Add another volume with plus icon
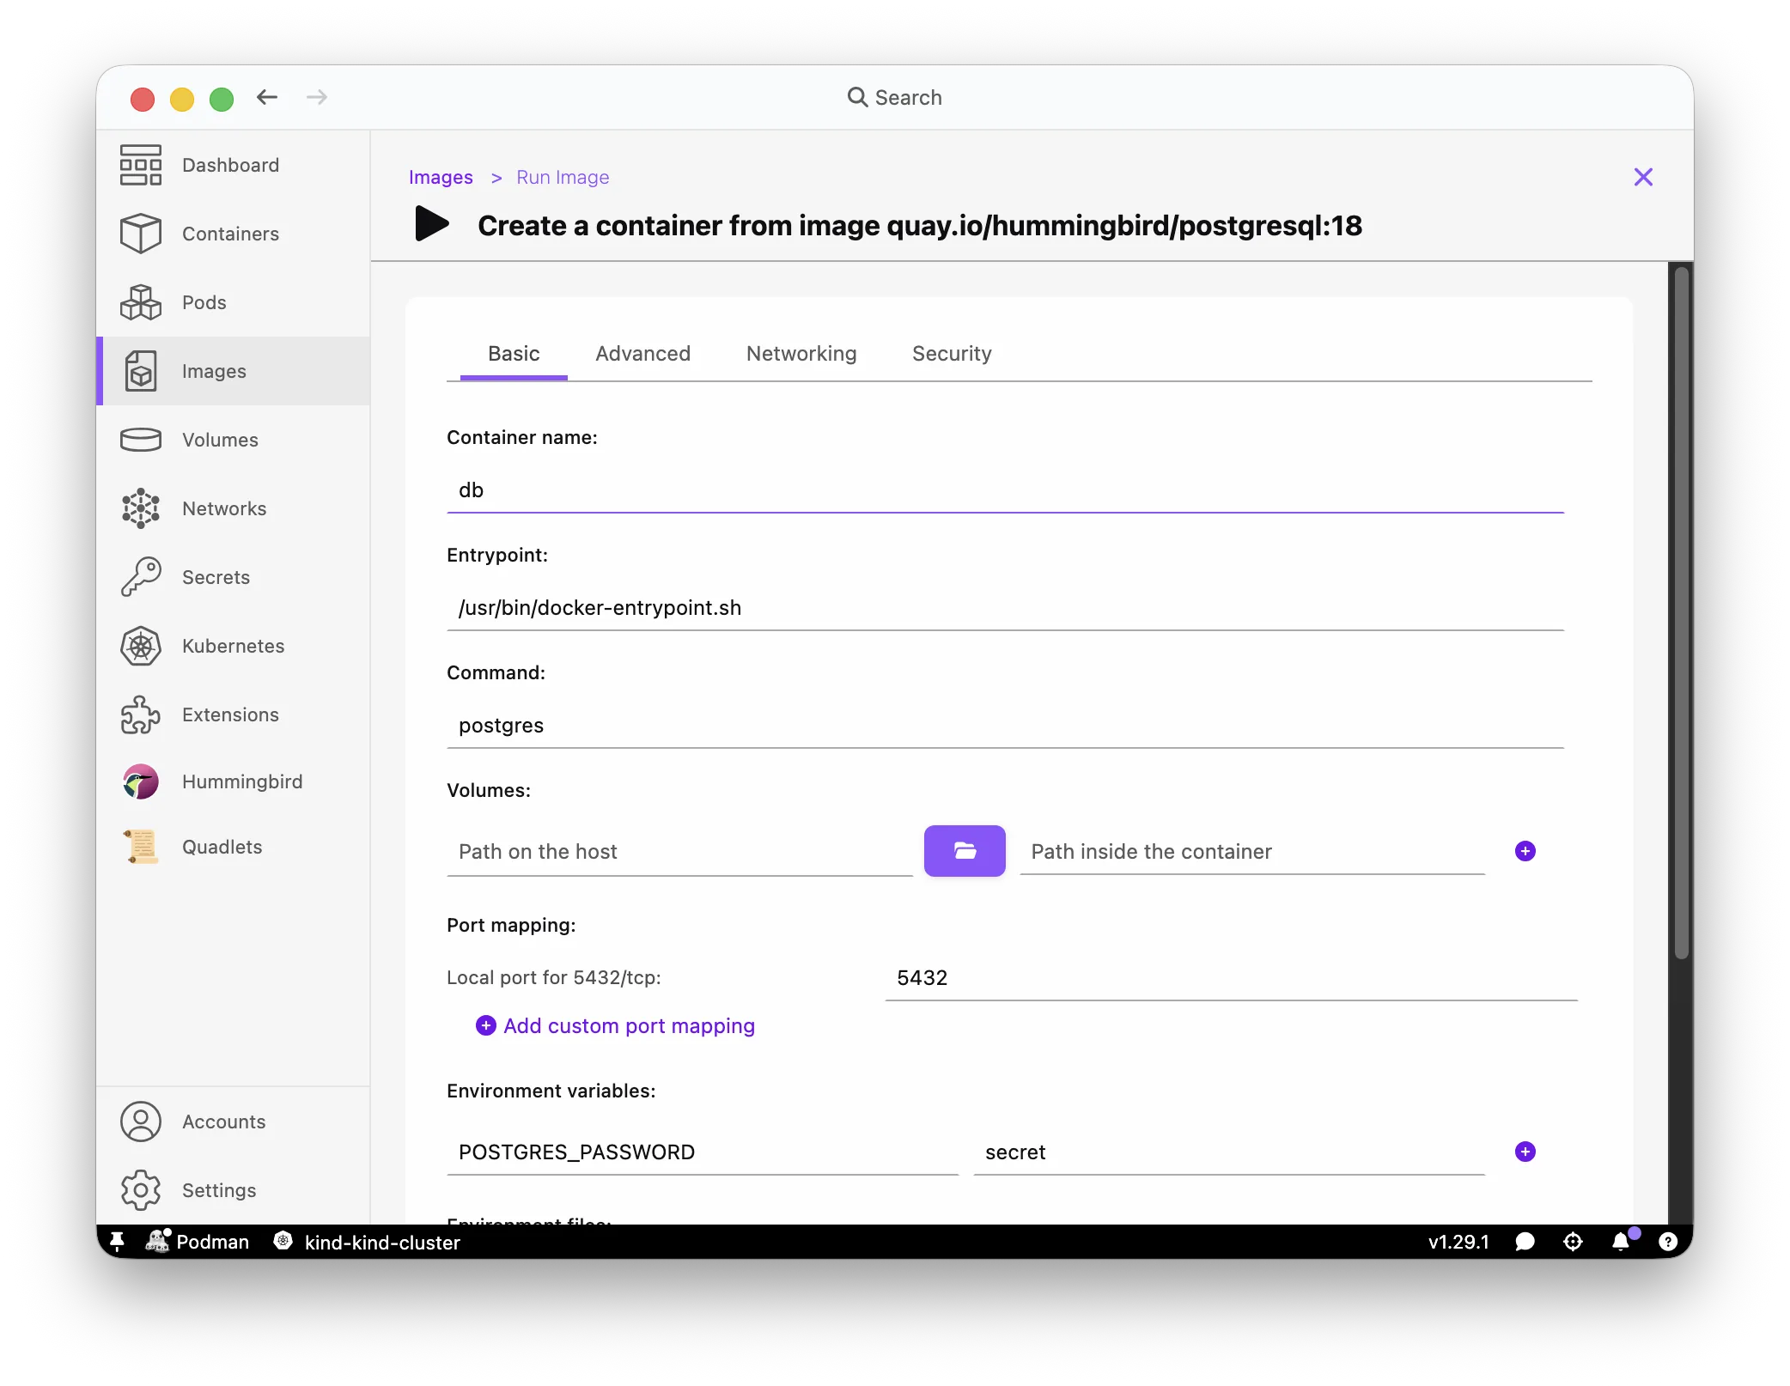 click(1525, 851)
